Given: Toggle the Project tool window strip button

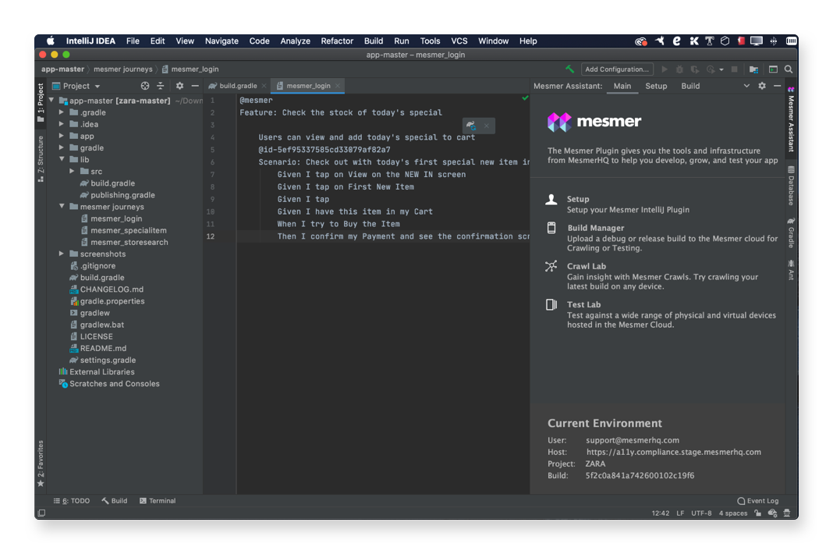Looking at the screenshot, I should tap(41, 103).
